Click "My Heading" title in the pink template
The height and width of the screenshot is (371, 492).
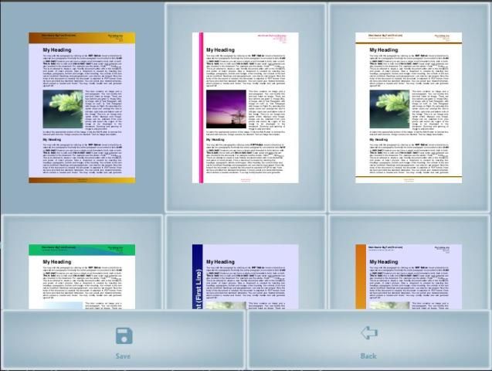click(222, 49)
